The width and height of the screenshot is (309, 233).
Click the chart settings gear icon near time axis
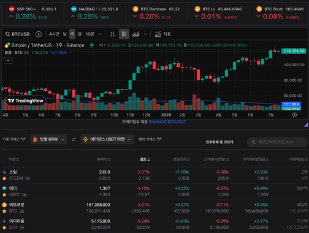coord(294,115)
